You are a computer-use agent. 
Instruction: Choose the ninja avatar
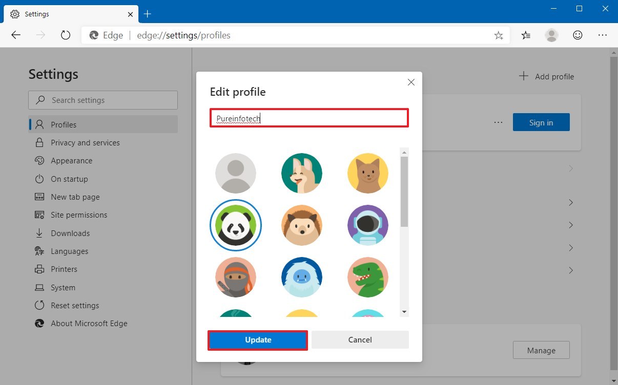(x=235, y=277)
